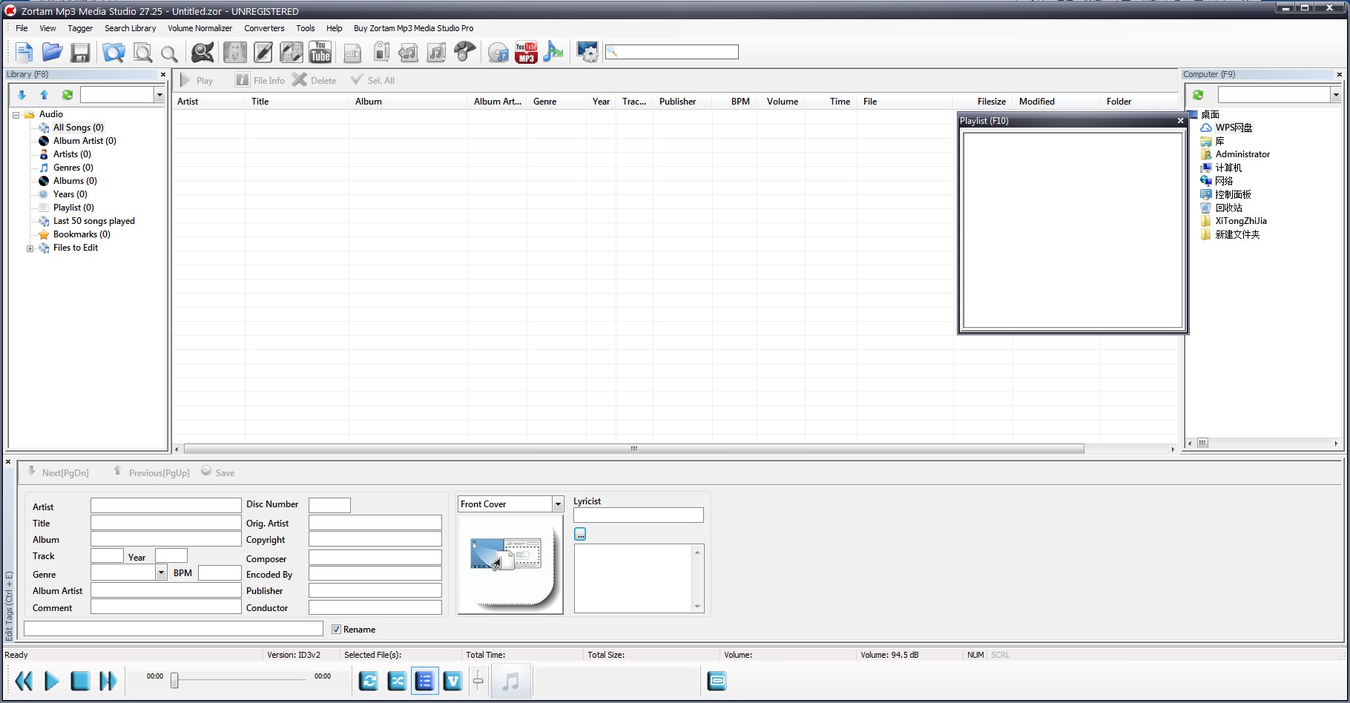Click the headphones icon in the toolbar
The height and width of the screenshot is (703, 1350).
click(x=465, y=52)
